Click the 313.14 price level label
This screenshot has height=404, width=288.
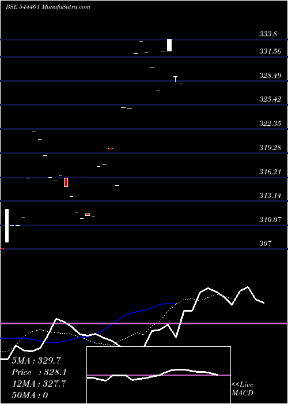(x=270, y=196)
